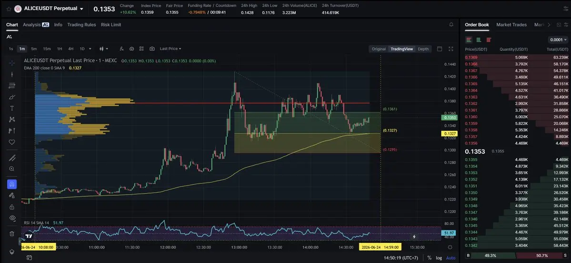
Task: Open the Info tab
Action: tap(58, 25)
